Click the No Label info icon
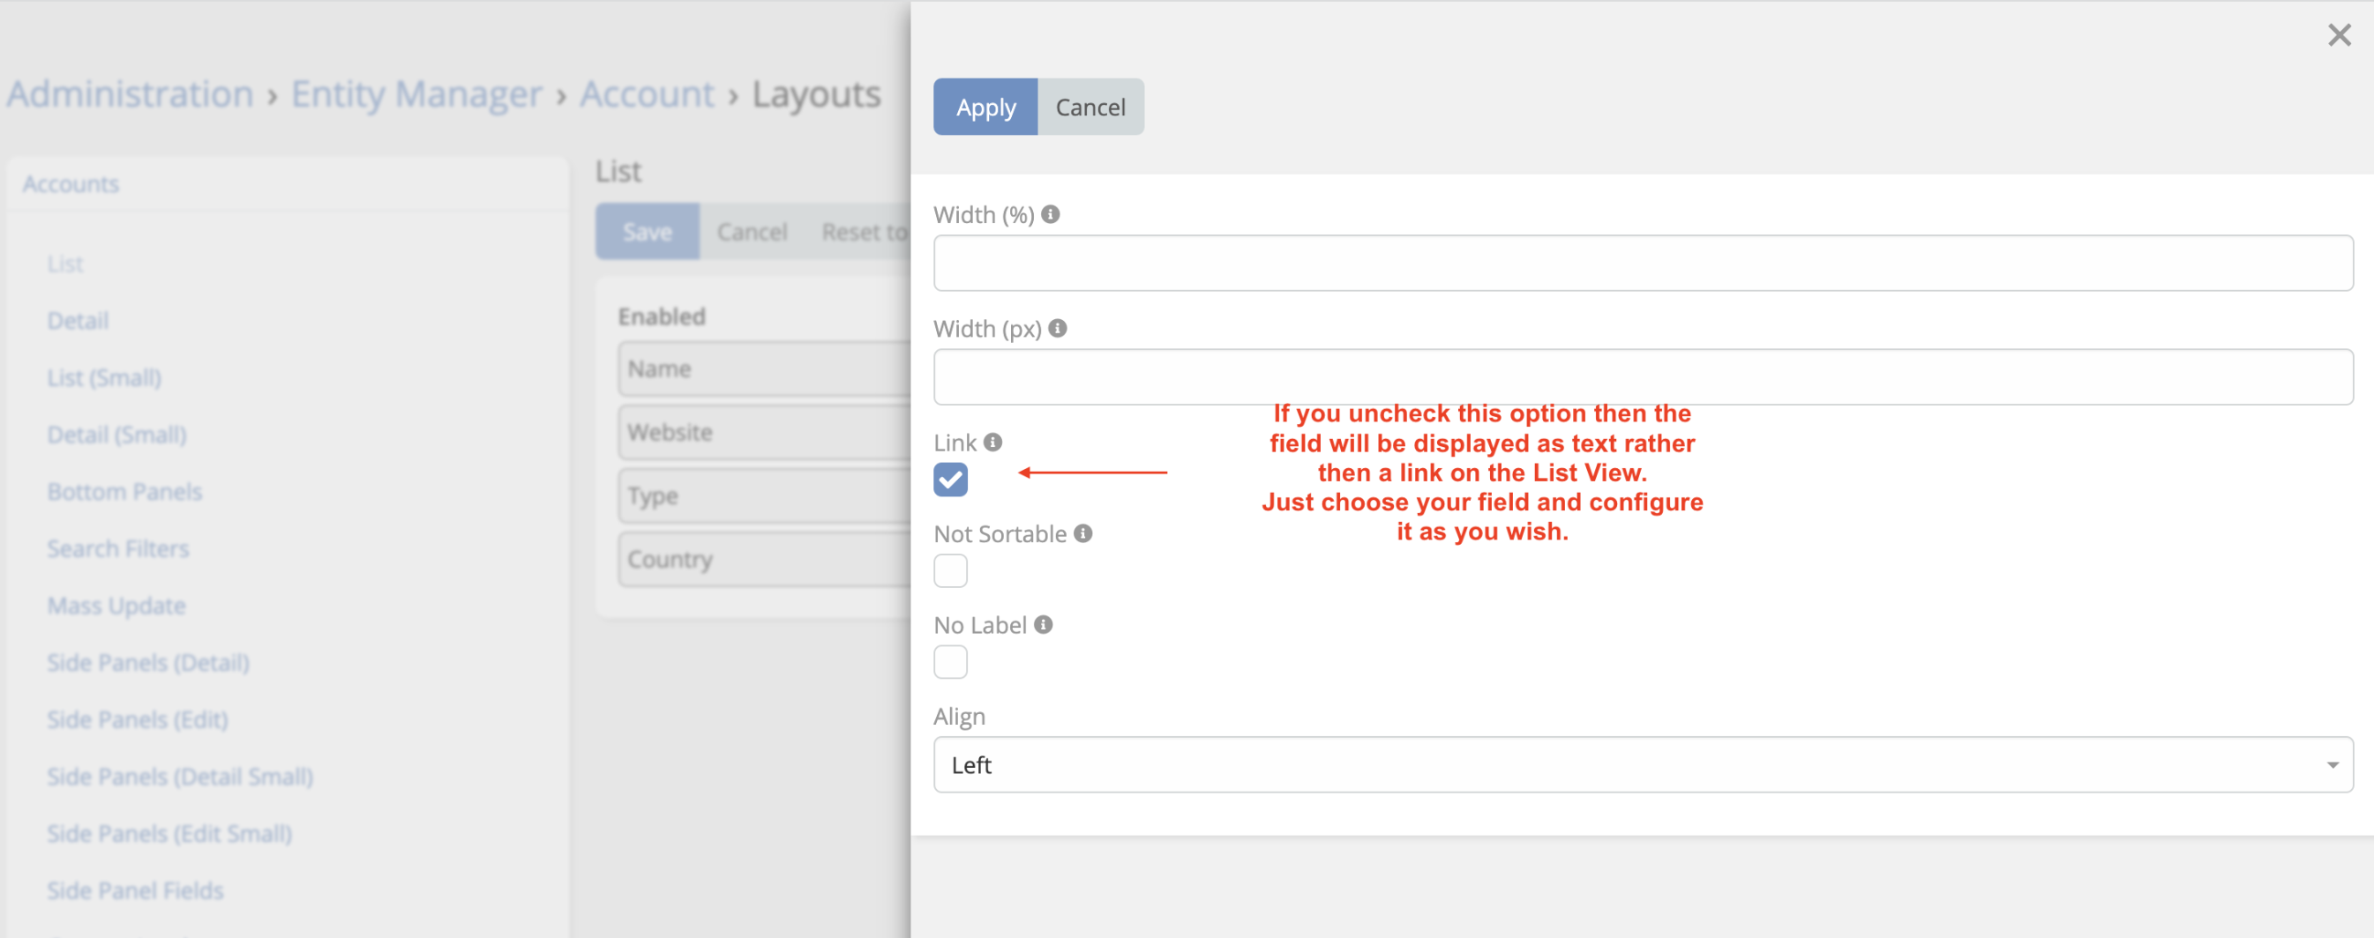 1042,625
